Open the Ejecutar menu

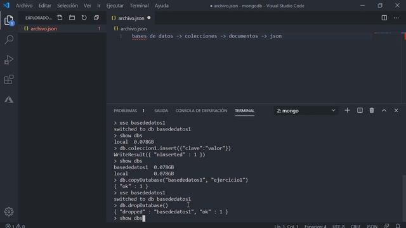pyautogui.click(x=115, y=6)
